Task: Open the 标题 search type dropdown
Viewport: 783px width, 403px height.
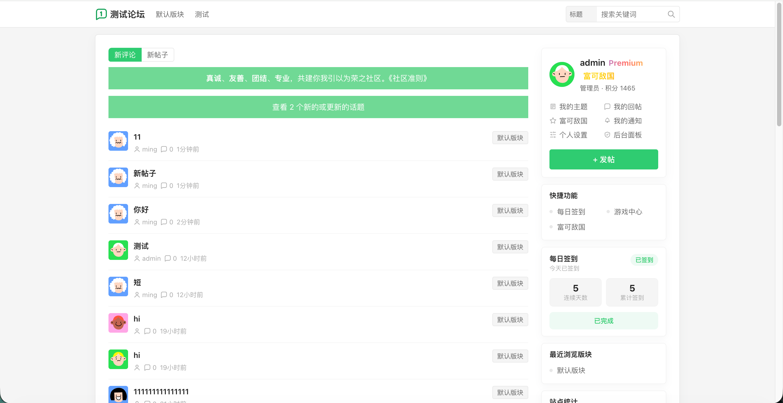Action: coord(581,14)
